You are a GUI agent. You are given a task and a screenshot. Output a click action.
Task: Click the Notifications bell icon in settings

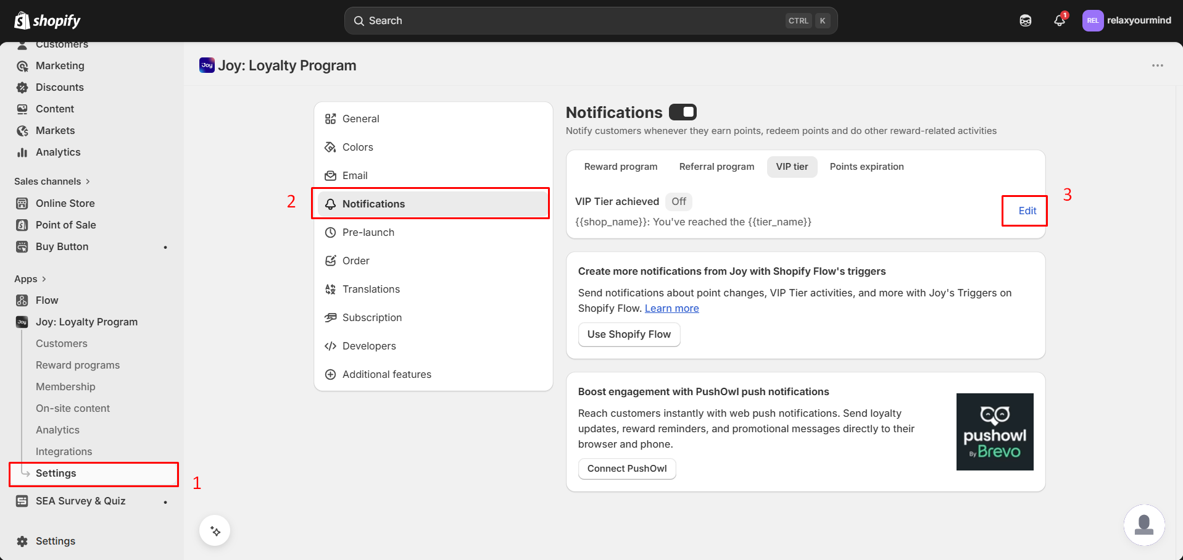click(331, 204)
